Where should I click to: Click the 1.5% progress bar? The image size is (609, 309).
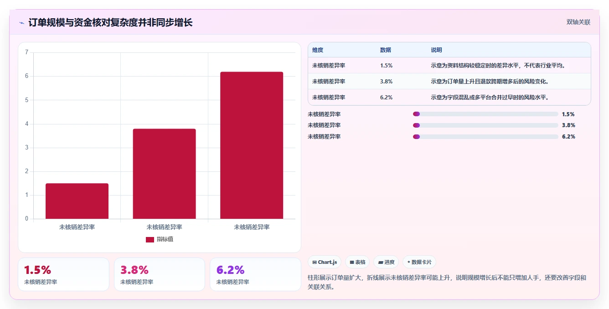pyautogui.click(x=485, y=114)
